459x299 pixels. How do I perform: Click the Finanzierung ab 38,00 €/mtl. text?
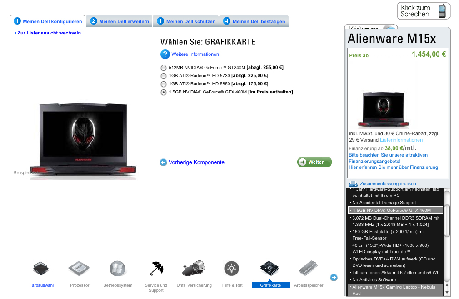[x=383, y=148]
